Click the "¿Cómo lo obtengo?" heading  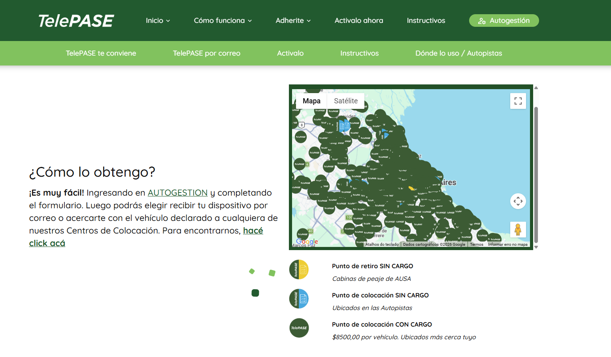click(92, 172)
